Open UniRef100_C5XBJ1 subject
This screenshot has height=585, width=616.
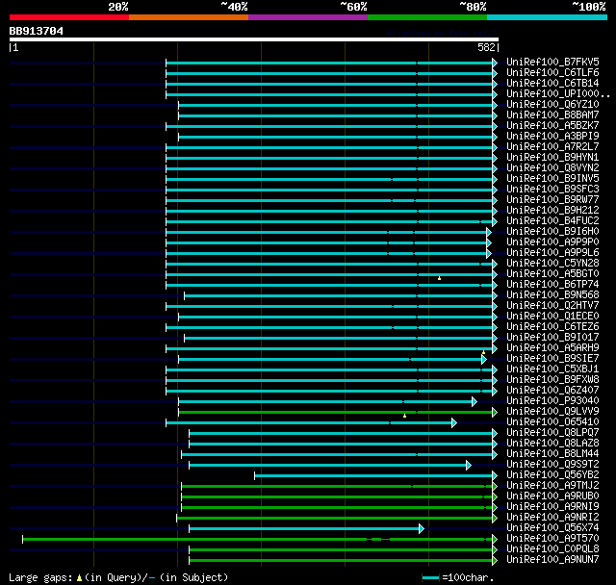(552, 369)
